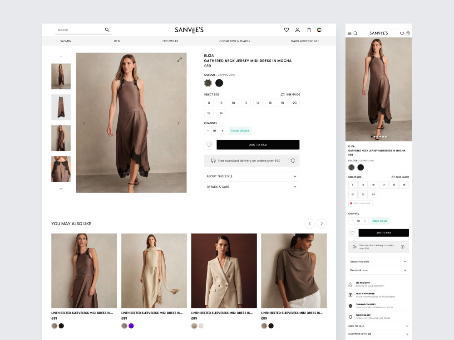Select size 6 on desktop
454x340 pixels.
point(209,103)
